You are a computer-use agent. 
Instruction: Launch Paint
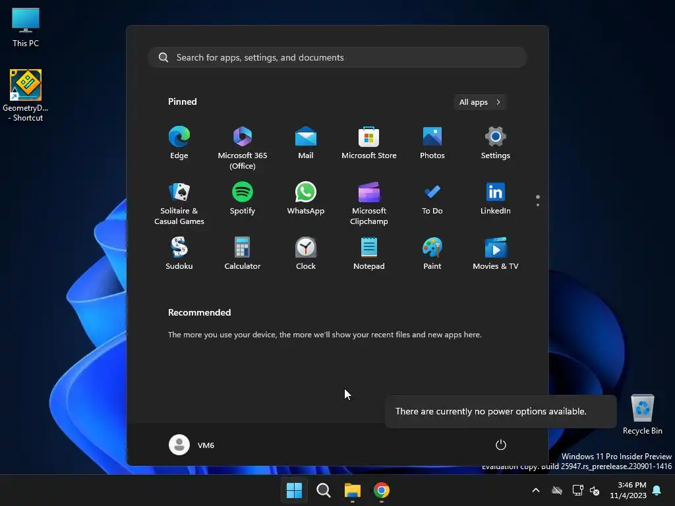432,254
